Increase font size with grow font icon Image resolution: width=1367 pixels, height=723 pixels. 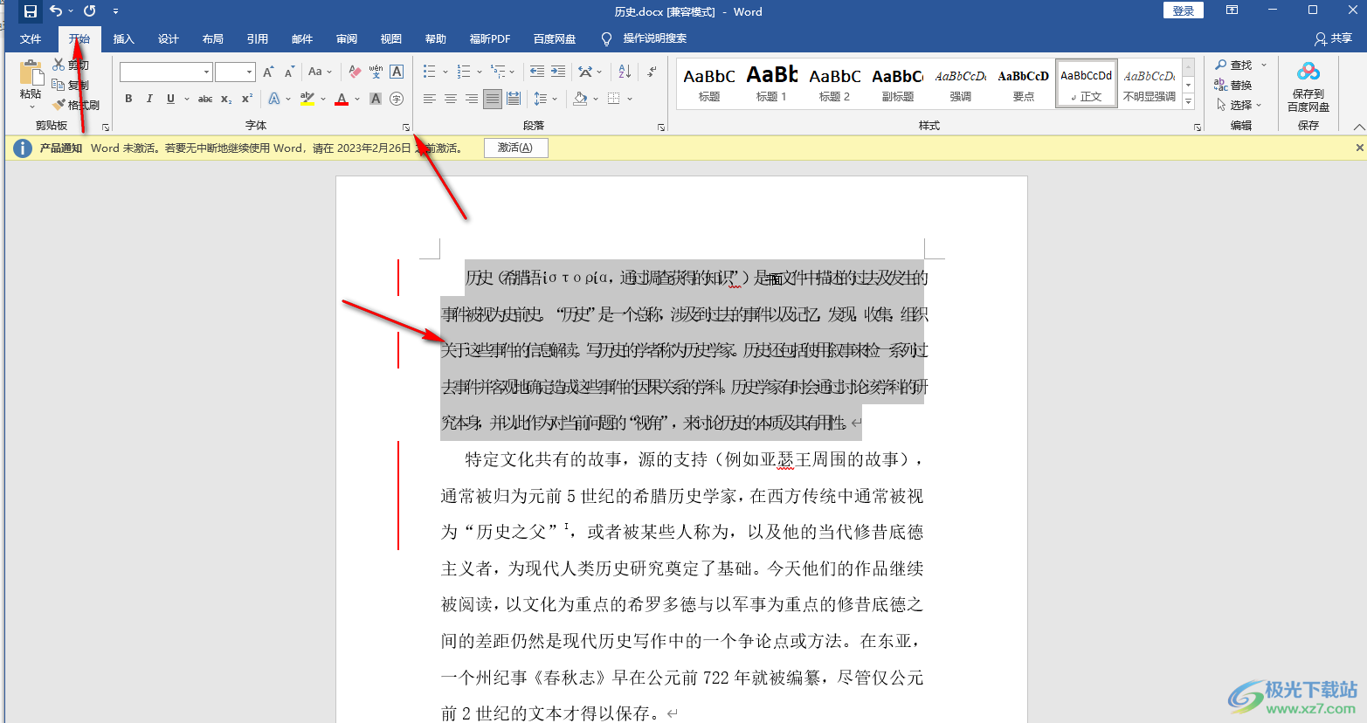click(268, 72)
